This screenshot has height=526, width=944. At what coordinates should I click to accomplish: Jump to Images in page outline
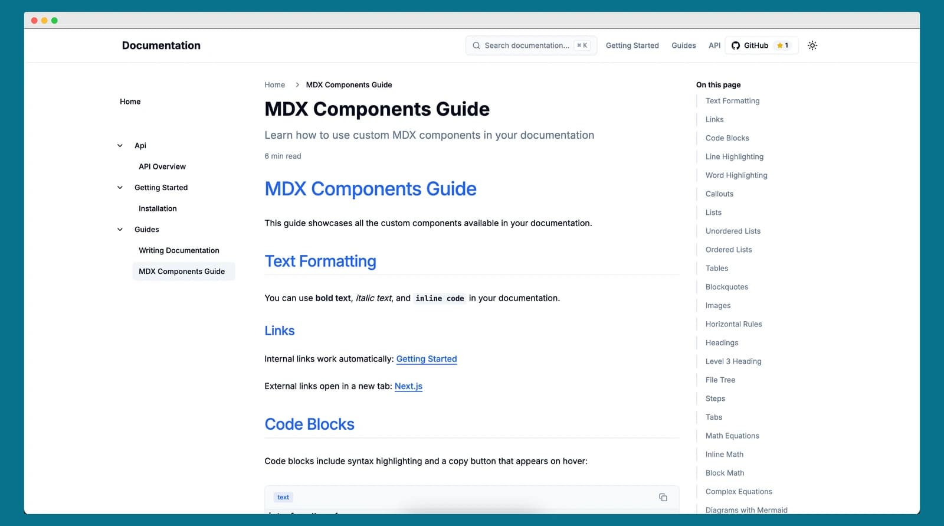[718, 305]
